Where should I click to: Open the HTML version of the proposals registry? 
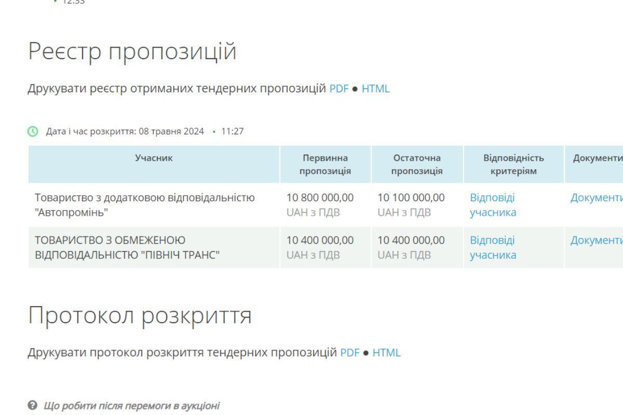pyautogui.click(x=376, y=89)
